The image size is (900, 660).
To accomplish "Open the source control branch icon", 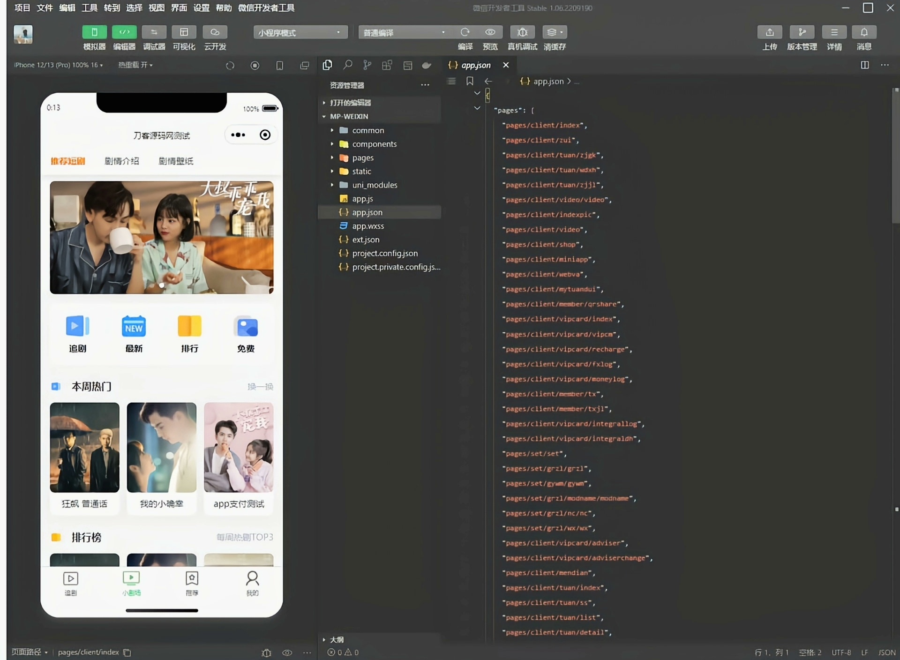I will click(367, 65).
